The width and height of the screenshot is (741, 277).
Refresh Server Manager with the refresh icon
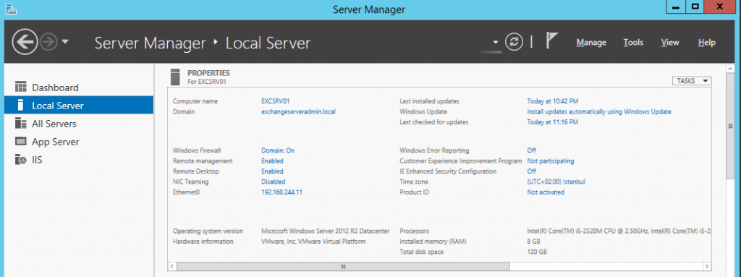(515, 42)
